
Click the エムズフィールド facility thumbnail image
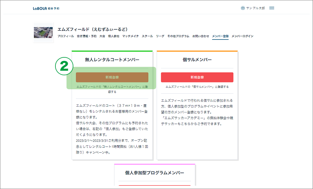[x=43, y=33]
